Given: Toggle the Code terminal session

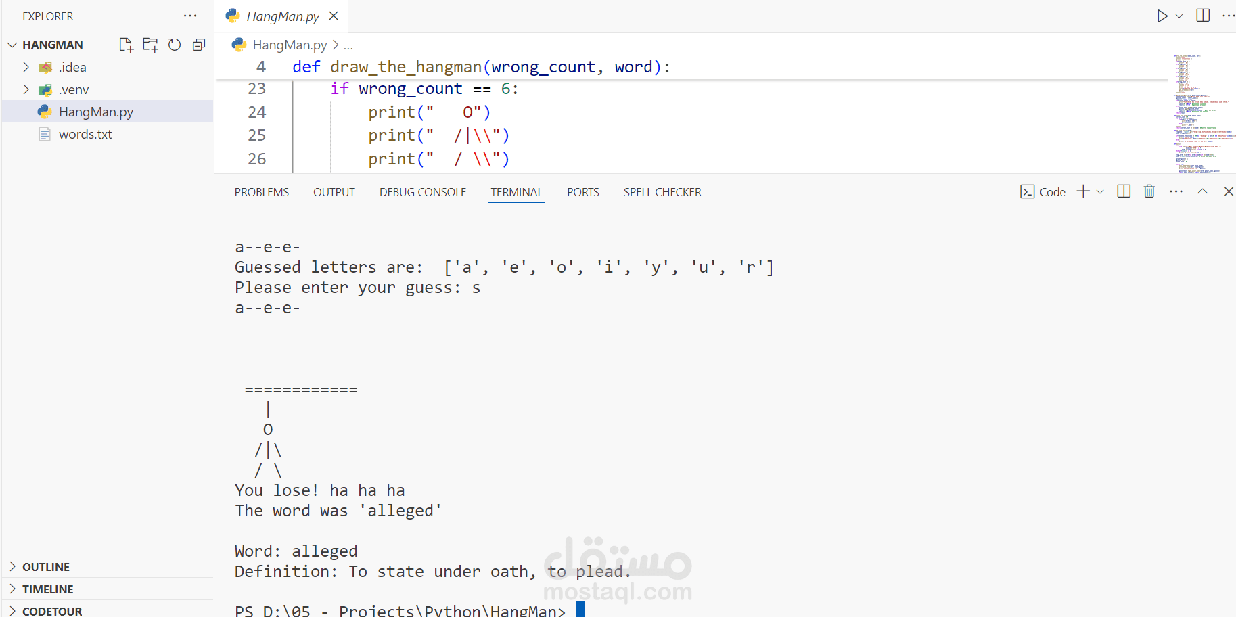Looking at the screenshot, I should tap(1043, 191).
